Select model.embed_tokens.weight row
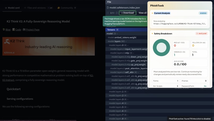Screen dimensions: 214x121 126,37
